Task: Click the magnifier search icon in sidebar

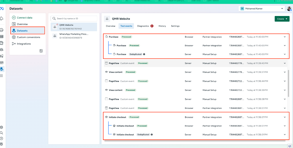Action: tap(1, 133)
